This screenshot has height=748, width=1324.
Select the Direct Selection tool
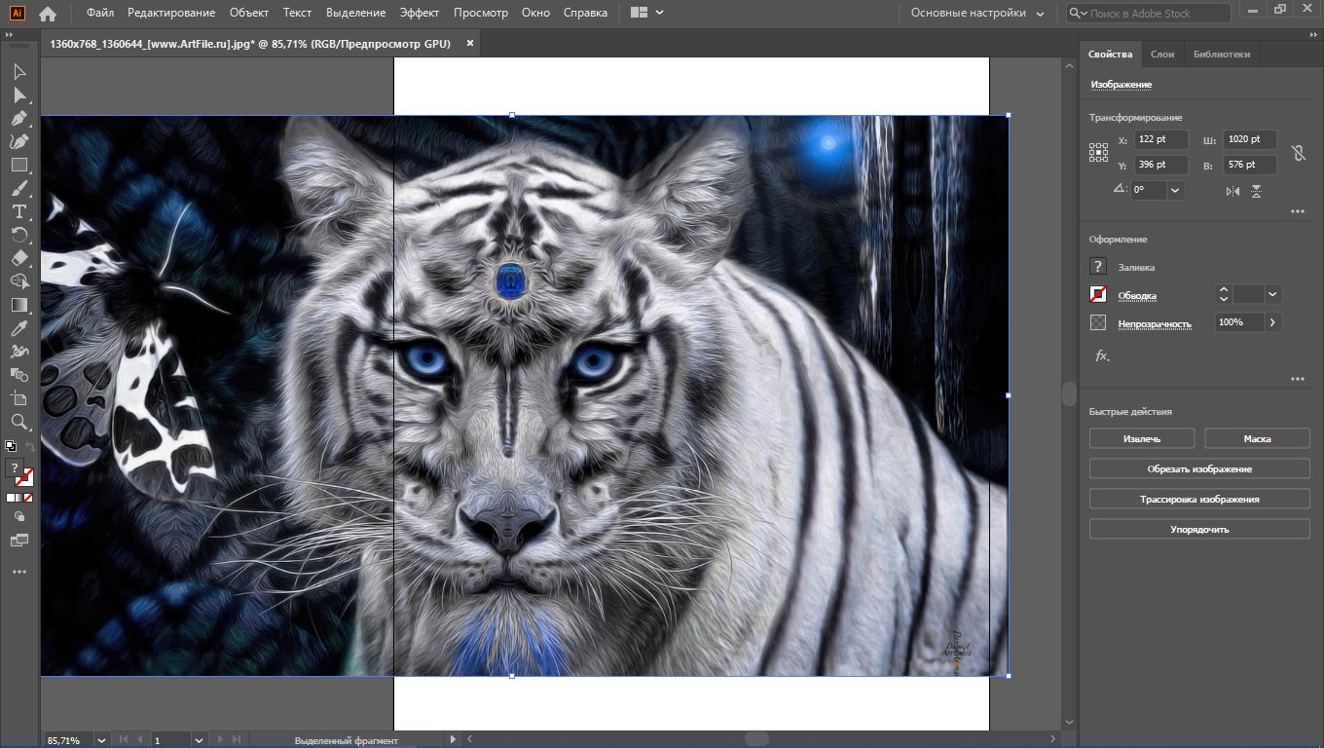[x=18, y=95]
